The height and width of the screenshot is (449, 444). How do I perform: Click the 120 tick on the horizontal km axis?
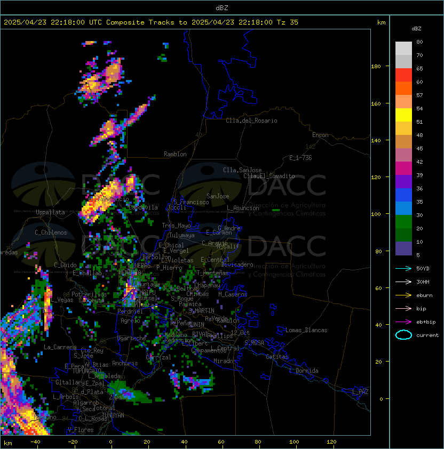(331, 442)
